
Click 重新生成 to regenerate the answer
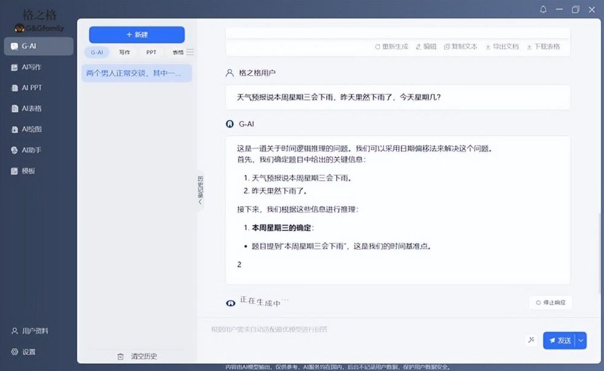click(x=391, y=46)
